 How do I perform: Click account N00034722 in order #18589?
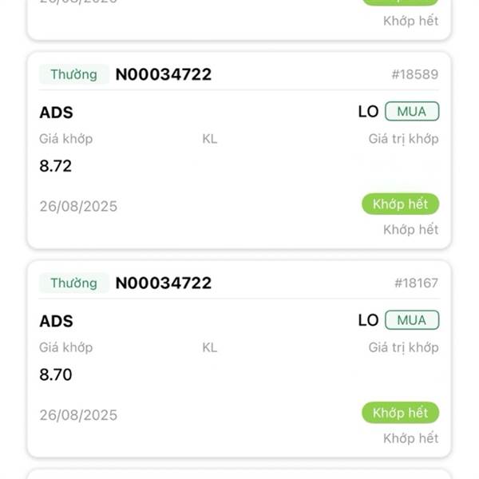coord(164,74)
